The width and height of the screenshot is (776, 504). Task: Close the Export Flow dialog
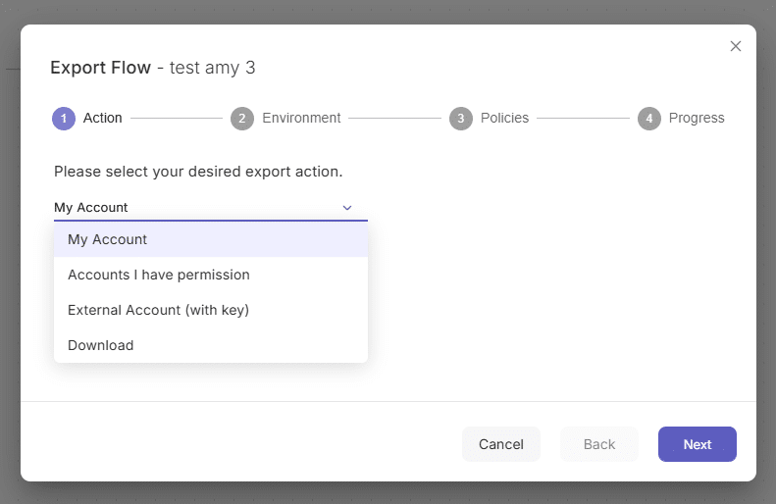coord(736,46)
